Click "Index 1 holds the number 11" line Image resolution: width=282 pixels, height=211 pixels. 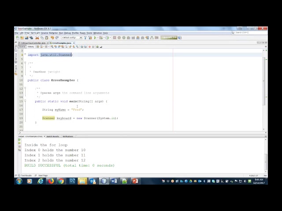click(x=55, y=155)
